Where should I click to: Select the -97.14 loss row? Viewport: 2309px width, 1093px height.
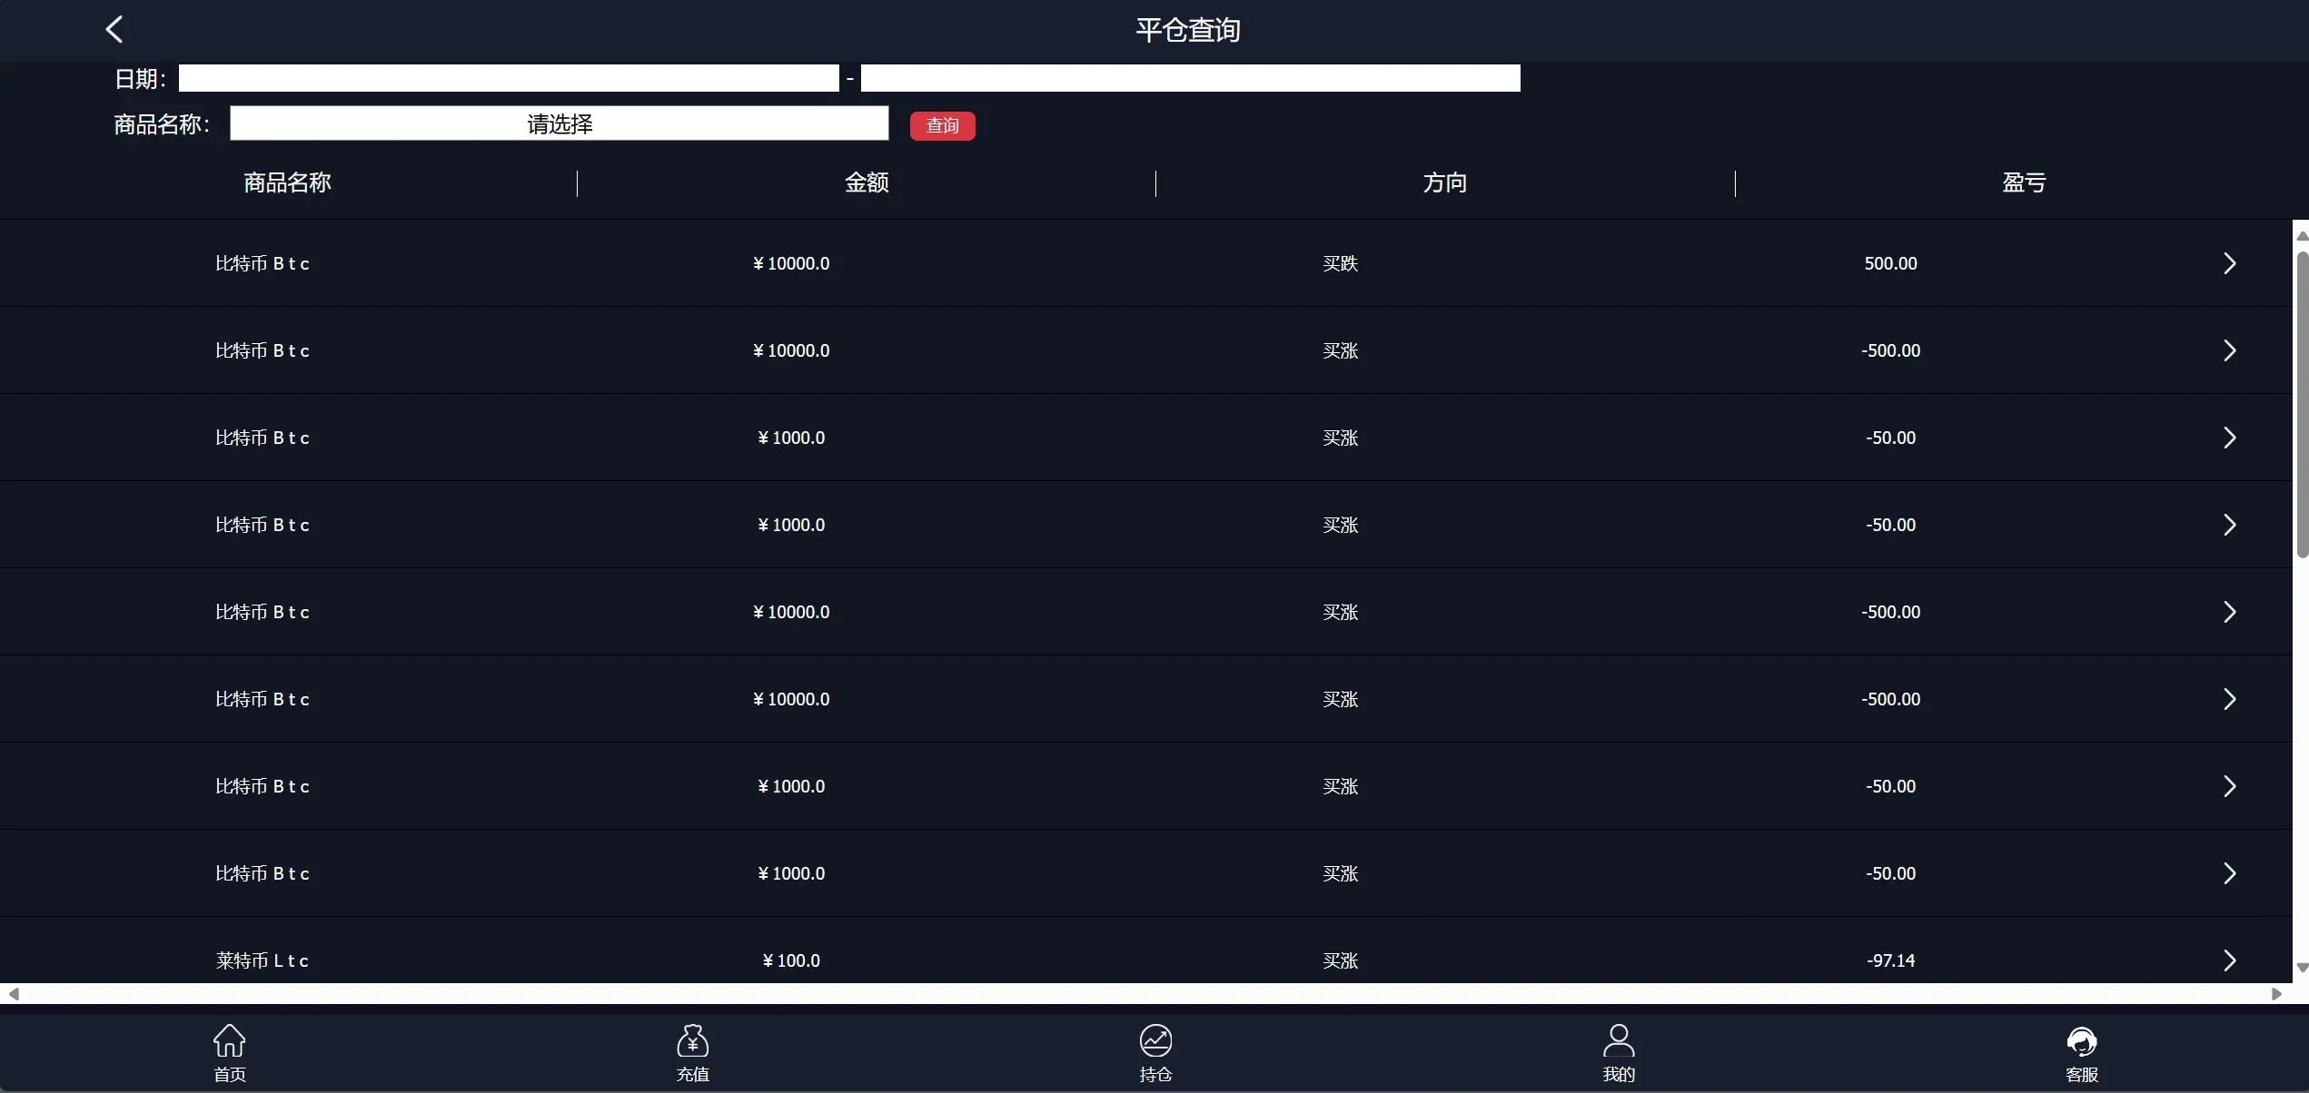click(1890, 960)
